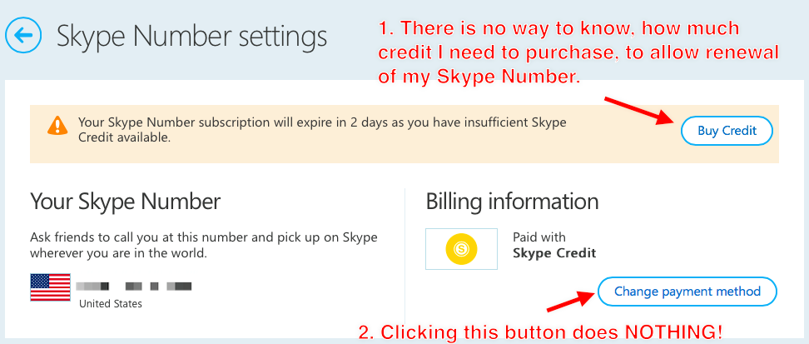Select the blurred Skype phone number
This screenshot has width=809, height=344.
(x=134, y=286)
